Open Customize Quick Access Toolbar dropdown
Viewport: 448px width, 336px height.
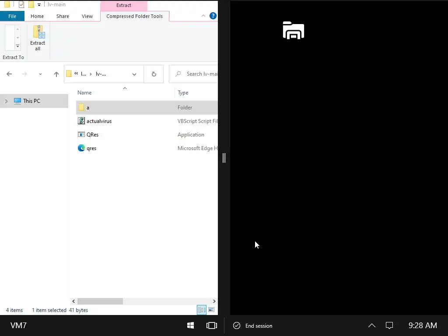(39, 4)
